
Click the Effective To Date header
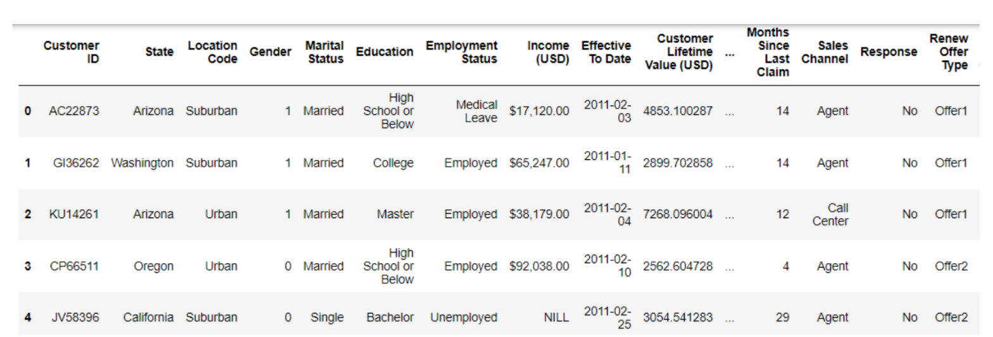(606, 52)
